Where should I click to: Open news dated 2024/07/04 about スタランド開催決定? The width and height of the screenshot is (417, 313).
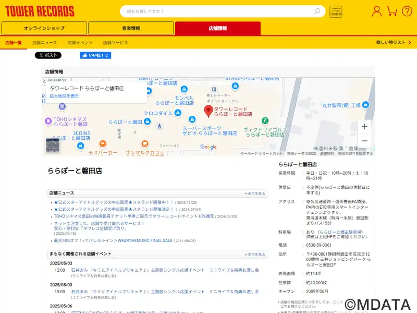point(116,209)
